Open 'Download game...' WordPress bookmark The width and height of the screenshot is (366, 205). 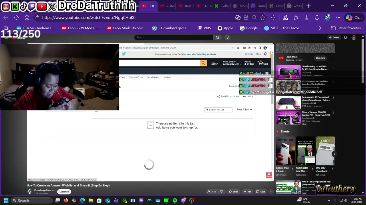pos(171,28)
